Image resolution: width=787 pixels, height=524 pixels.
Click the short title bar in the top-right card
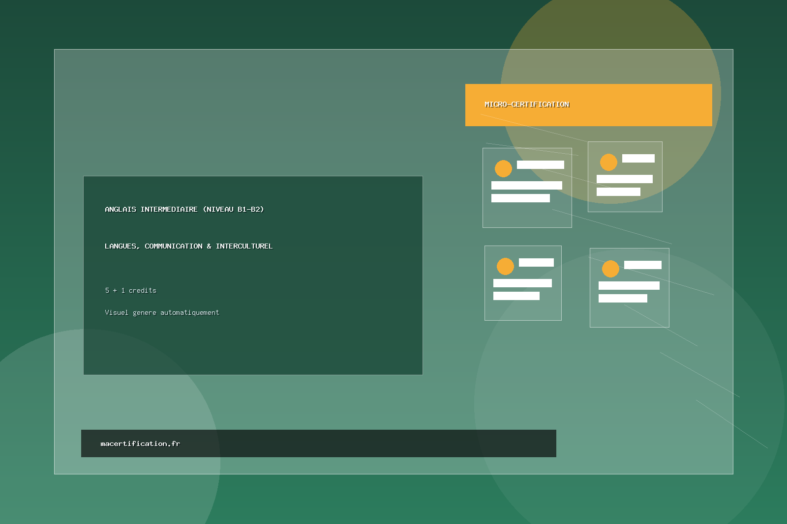pos(638,158)
